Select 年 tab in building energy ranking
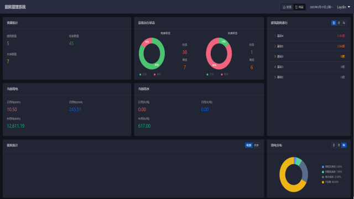The width and height of the screenshot is (354, 199). [x=344, y=23]
